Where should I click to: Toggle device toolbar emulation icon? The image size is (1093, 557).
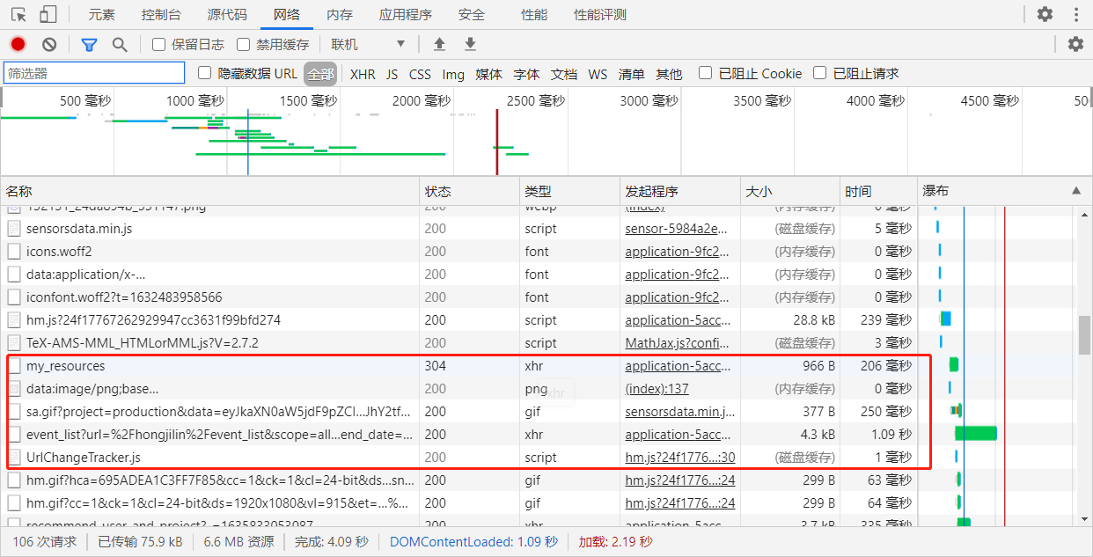coord(48,14)
